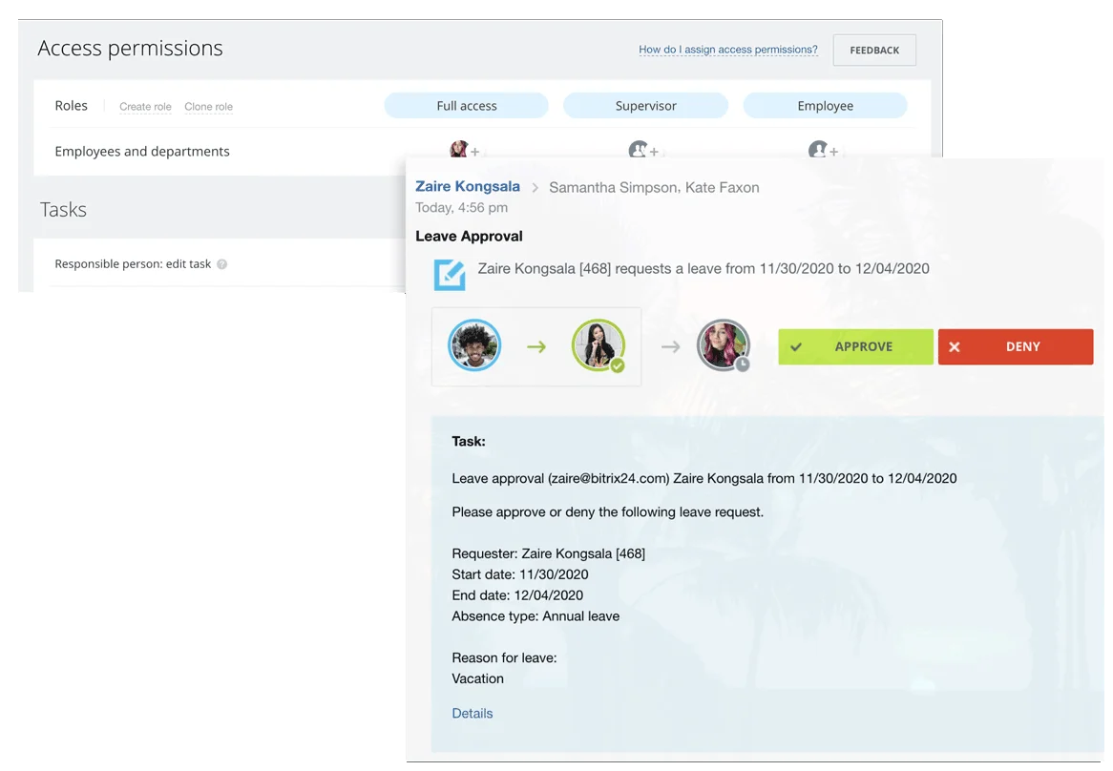Open the Details link in task

(x=472, y=713)
